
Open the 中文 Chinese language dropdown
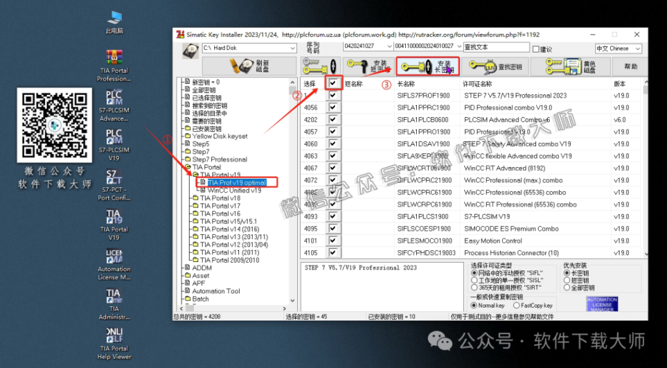point(638,48)
